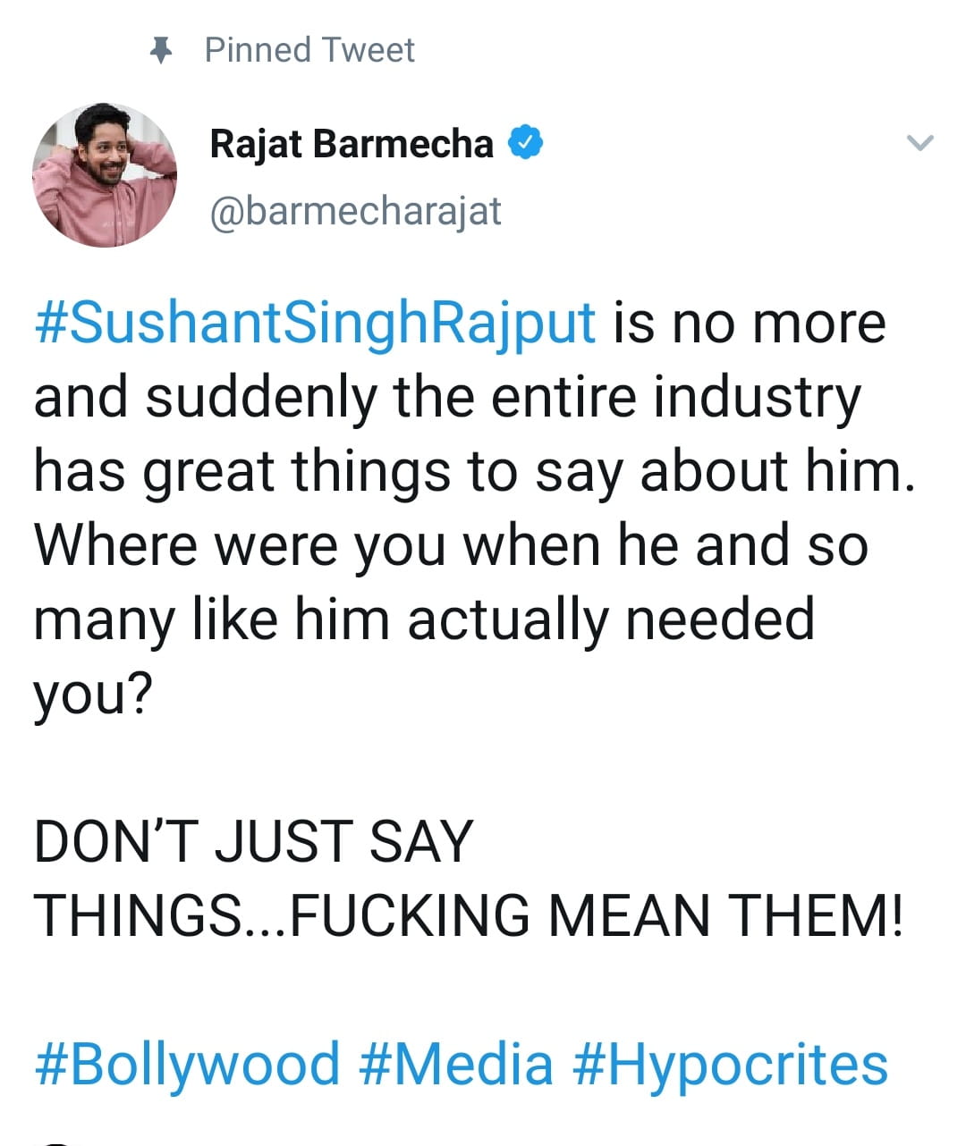
Task: Expand the tweet options chevron
Action: pos(919,143)
